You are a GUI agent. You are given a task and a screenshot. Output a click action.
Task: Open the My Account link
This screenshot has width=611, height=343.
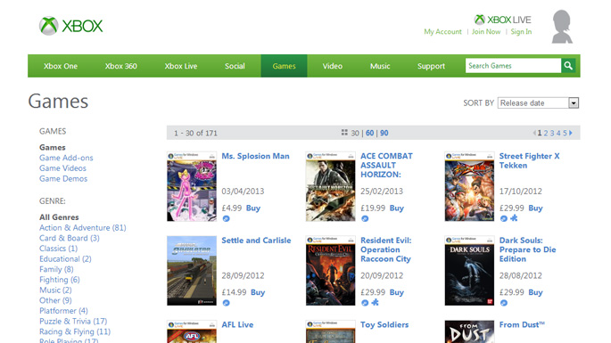click(x=442, y=31)
